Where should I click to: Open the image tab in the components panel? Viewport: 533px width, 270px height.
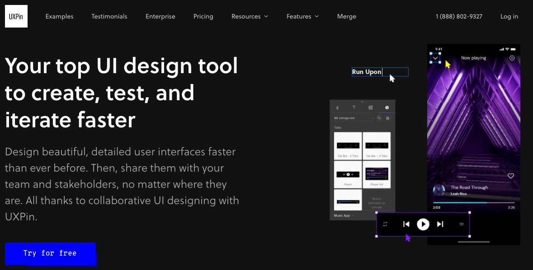click(371, 107)
